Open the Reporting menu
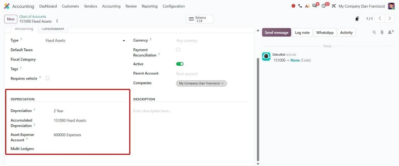 point(150,6)
